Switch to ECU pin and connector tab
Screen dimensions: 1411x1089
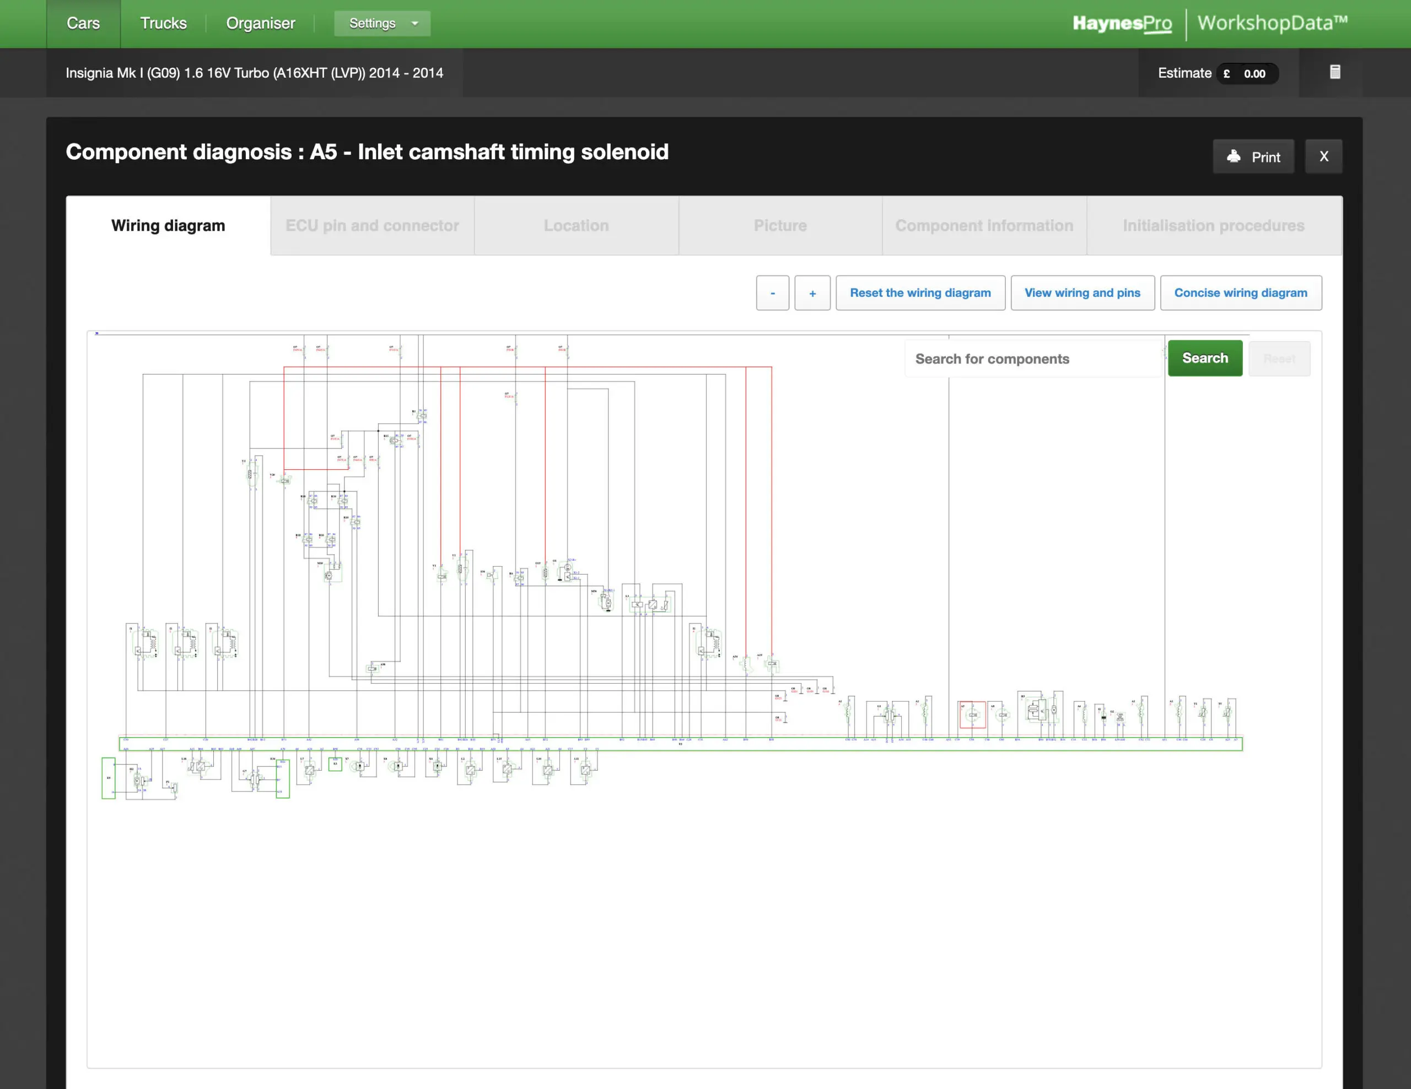coord(372,226)
